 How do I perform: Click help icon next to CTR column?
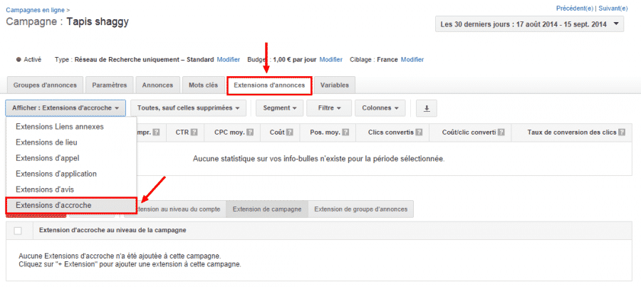click(193, 132)
